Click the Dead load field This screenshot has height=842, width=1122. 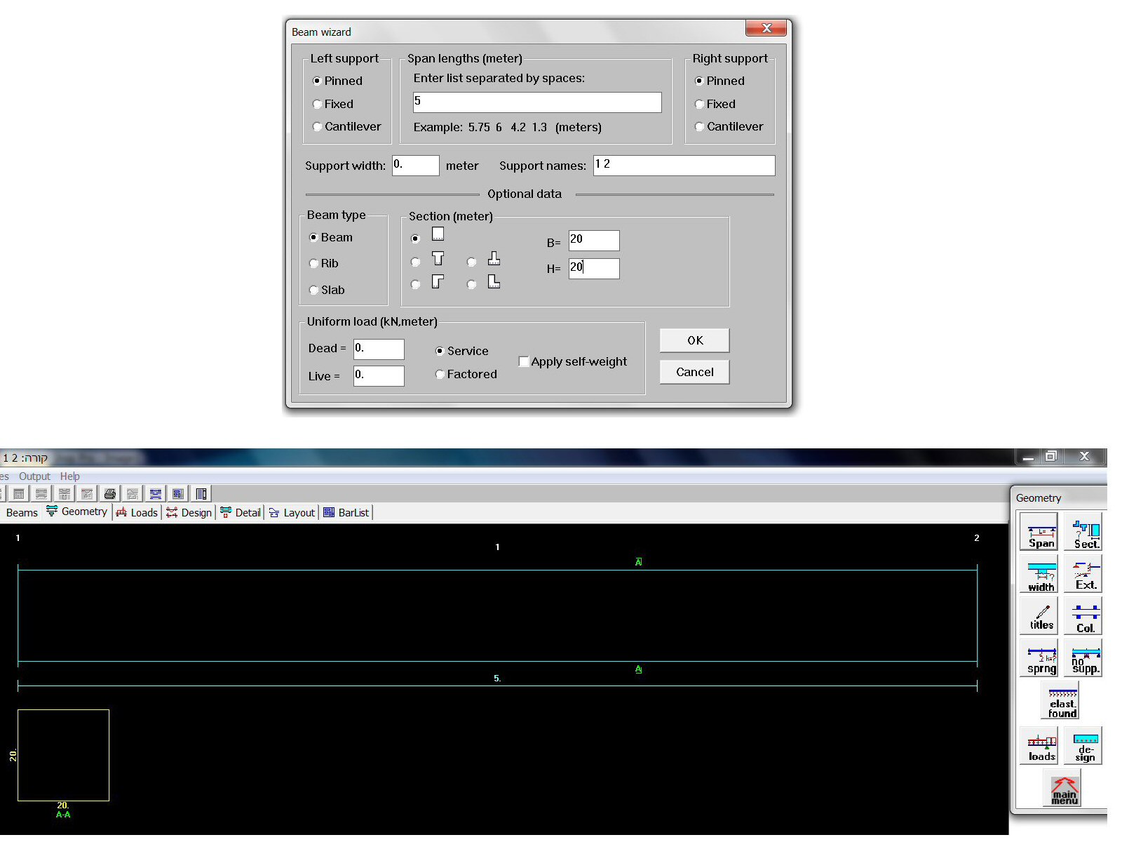(379, 349)
